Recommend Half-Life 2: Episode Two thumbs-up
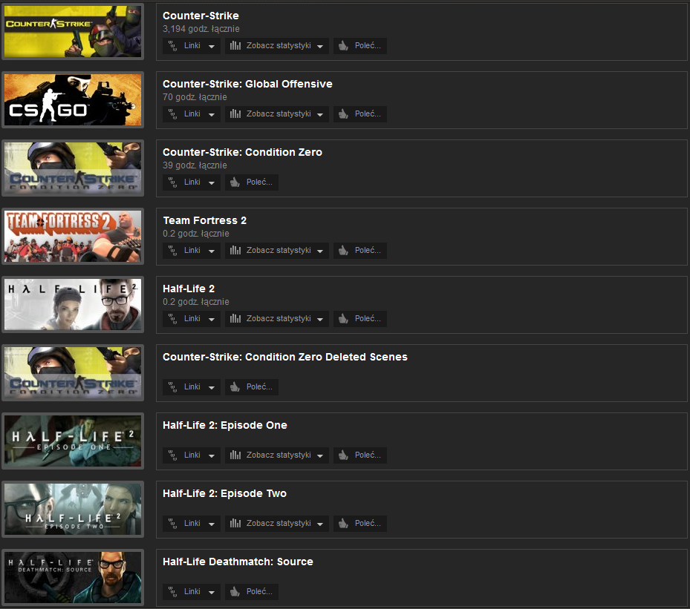The image size is (690, 609). tap(360, 523)
